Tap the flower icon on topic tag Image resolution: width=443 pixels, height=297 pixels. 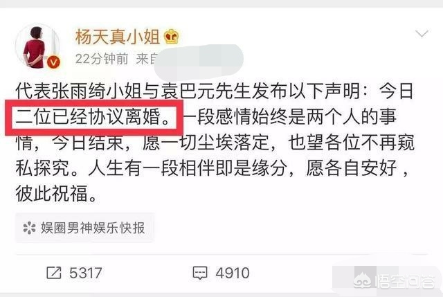29,228
